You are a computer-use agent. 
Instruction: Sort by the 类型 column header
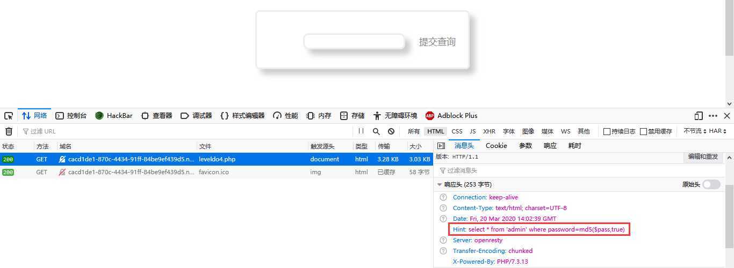coord(364,146)
